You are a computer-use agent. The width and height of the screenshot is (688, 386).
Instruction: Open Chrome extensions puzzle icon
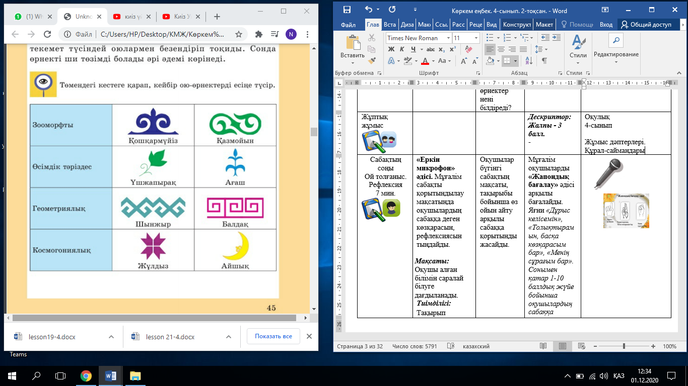coord(259,34)
